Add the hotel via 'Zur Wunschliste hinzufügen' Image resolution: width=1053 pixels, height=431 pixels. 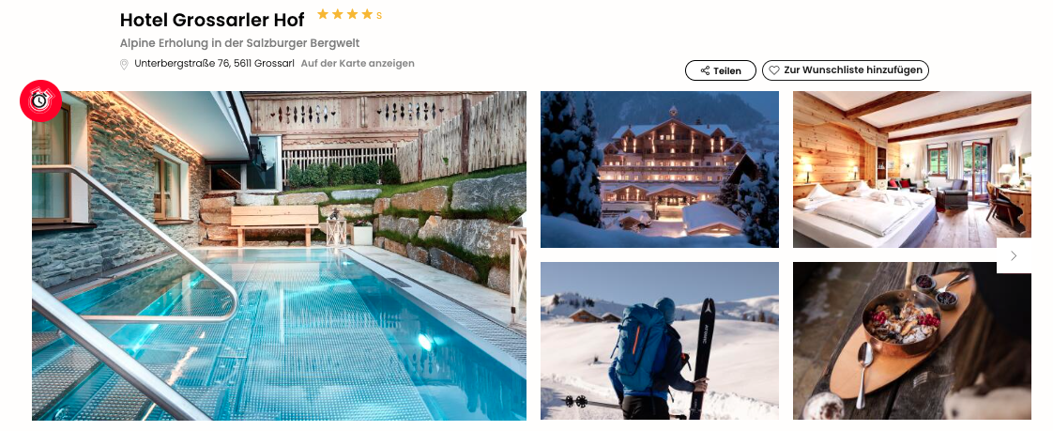[846, 69]
